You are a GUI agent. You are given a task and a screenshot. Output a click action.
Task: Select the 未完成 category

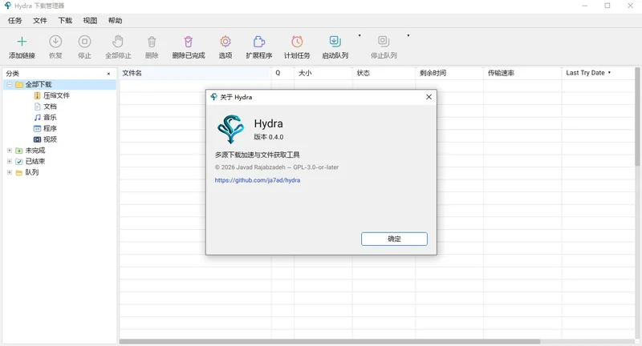click(35, 151)
